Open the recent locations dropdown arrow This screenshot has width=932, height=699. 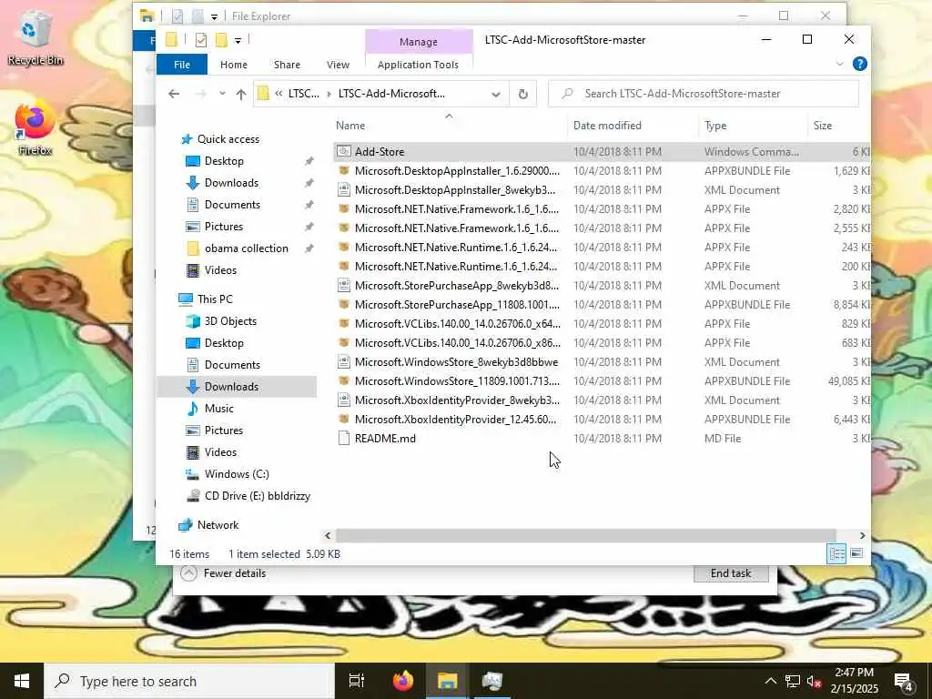[x=222, y=94]
